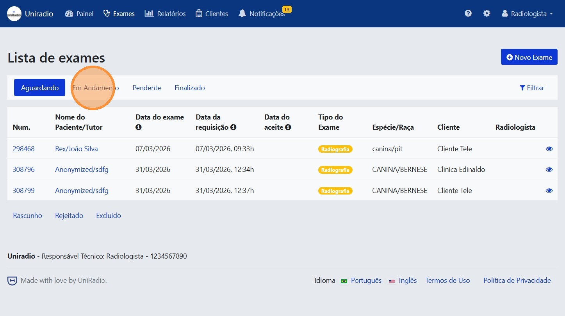This screenshot has width=565, height=316.
Task: Click the Data do exame info tooltip icon
Action: click(x=137, y=127)
